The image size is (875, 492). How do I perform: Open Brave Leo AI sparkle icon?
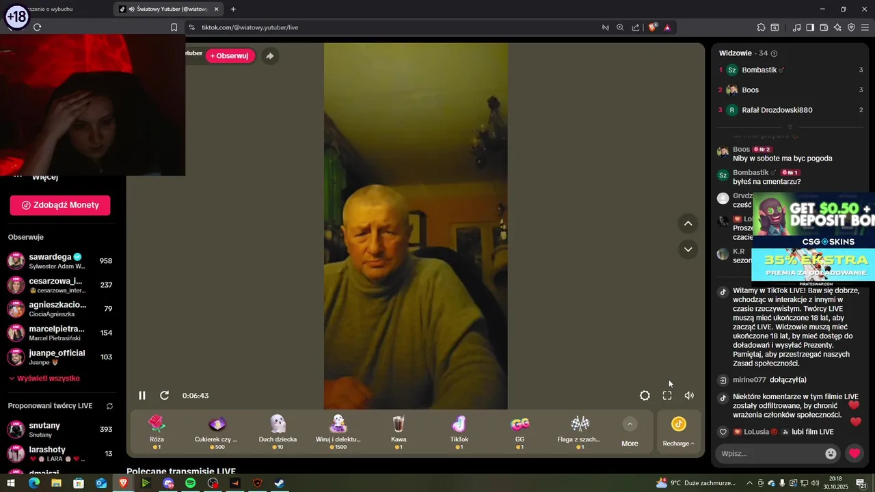coord(837,27)
